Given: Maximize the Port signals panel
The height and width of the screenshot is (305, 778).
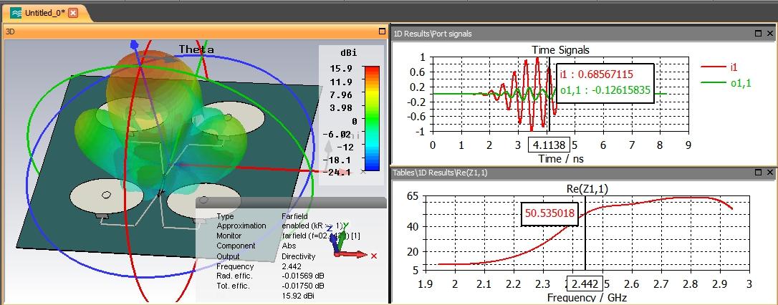Looking at the screenshot, I should point(758,33).
